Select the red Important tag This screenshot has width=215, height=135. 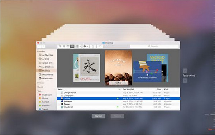tap(46, 95)
